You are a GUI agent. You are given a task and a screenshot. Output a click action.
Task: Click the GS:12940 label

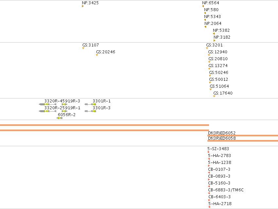click(218, 52)
